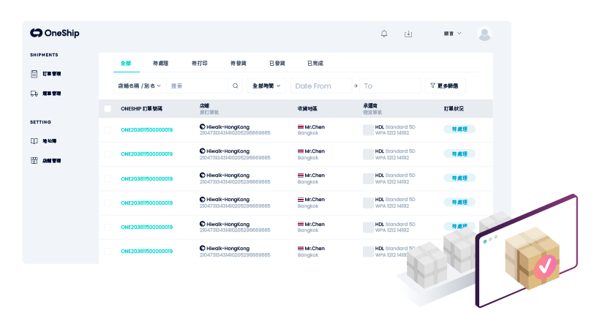The width and height of the screenshot is (600, 329).
Task: Open the first ONE203611500000019 order link
Action: (146, 130)
